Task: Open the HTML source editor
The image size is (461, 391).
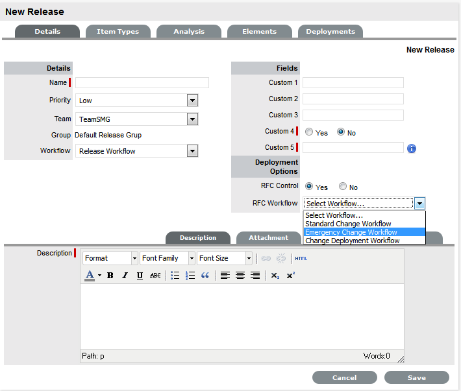Action: click(301, 258)
